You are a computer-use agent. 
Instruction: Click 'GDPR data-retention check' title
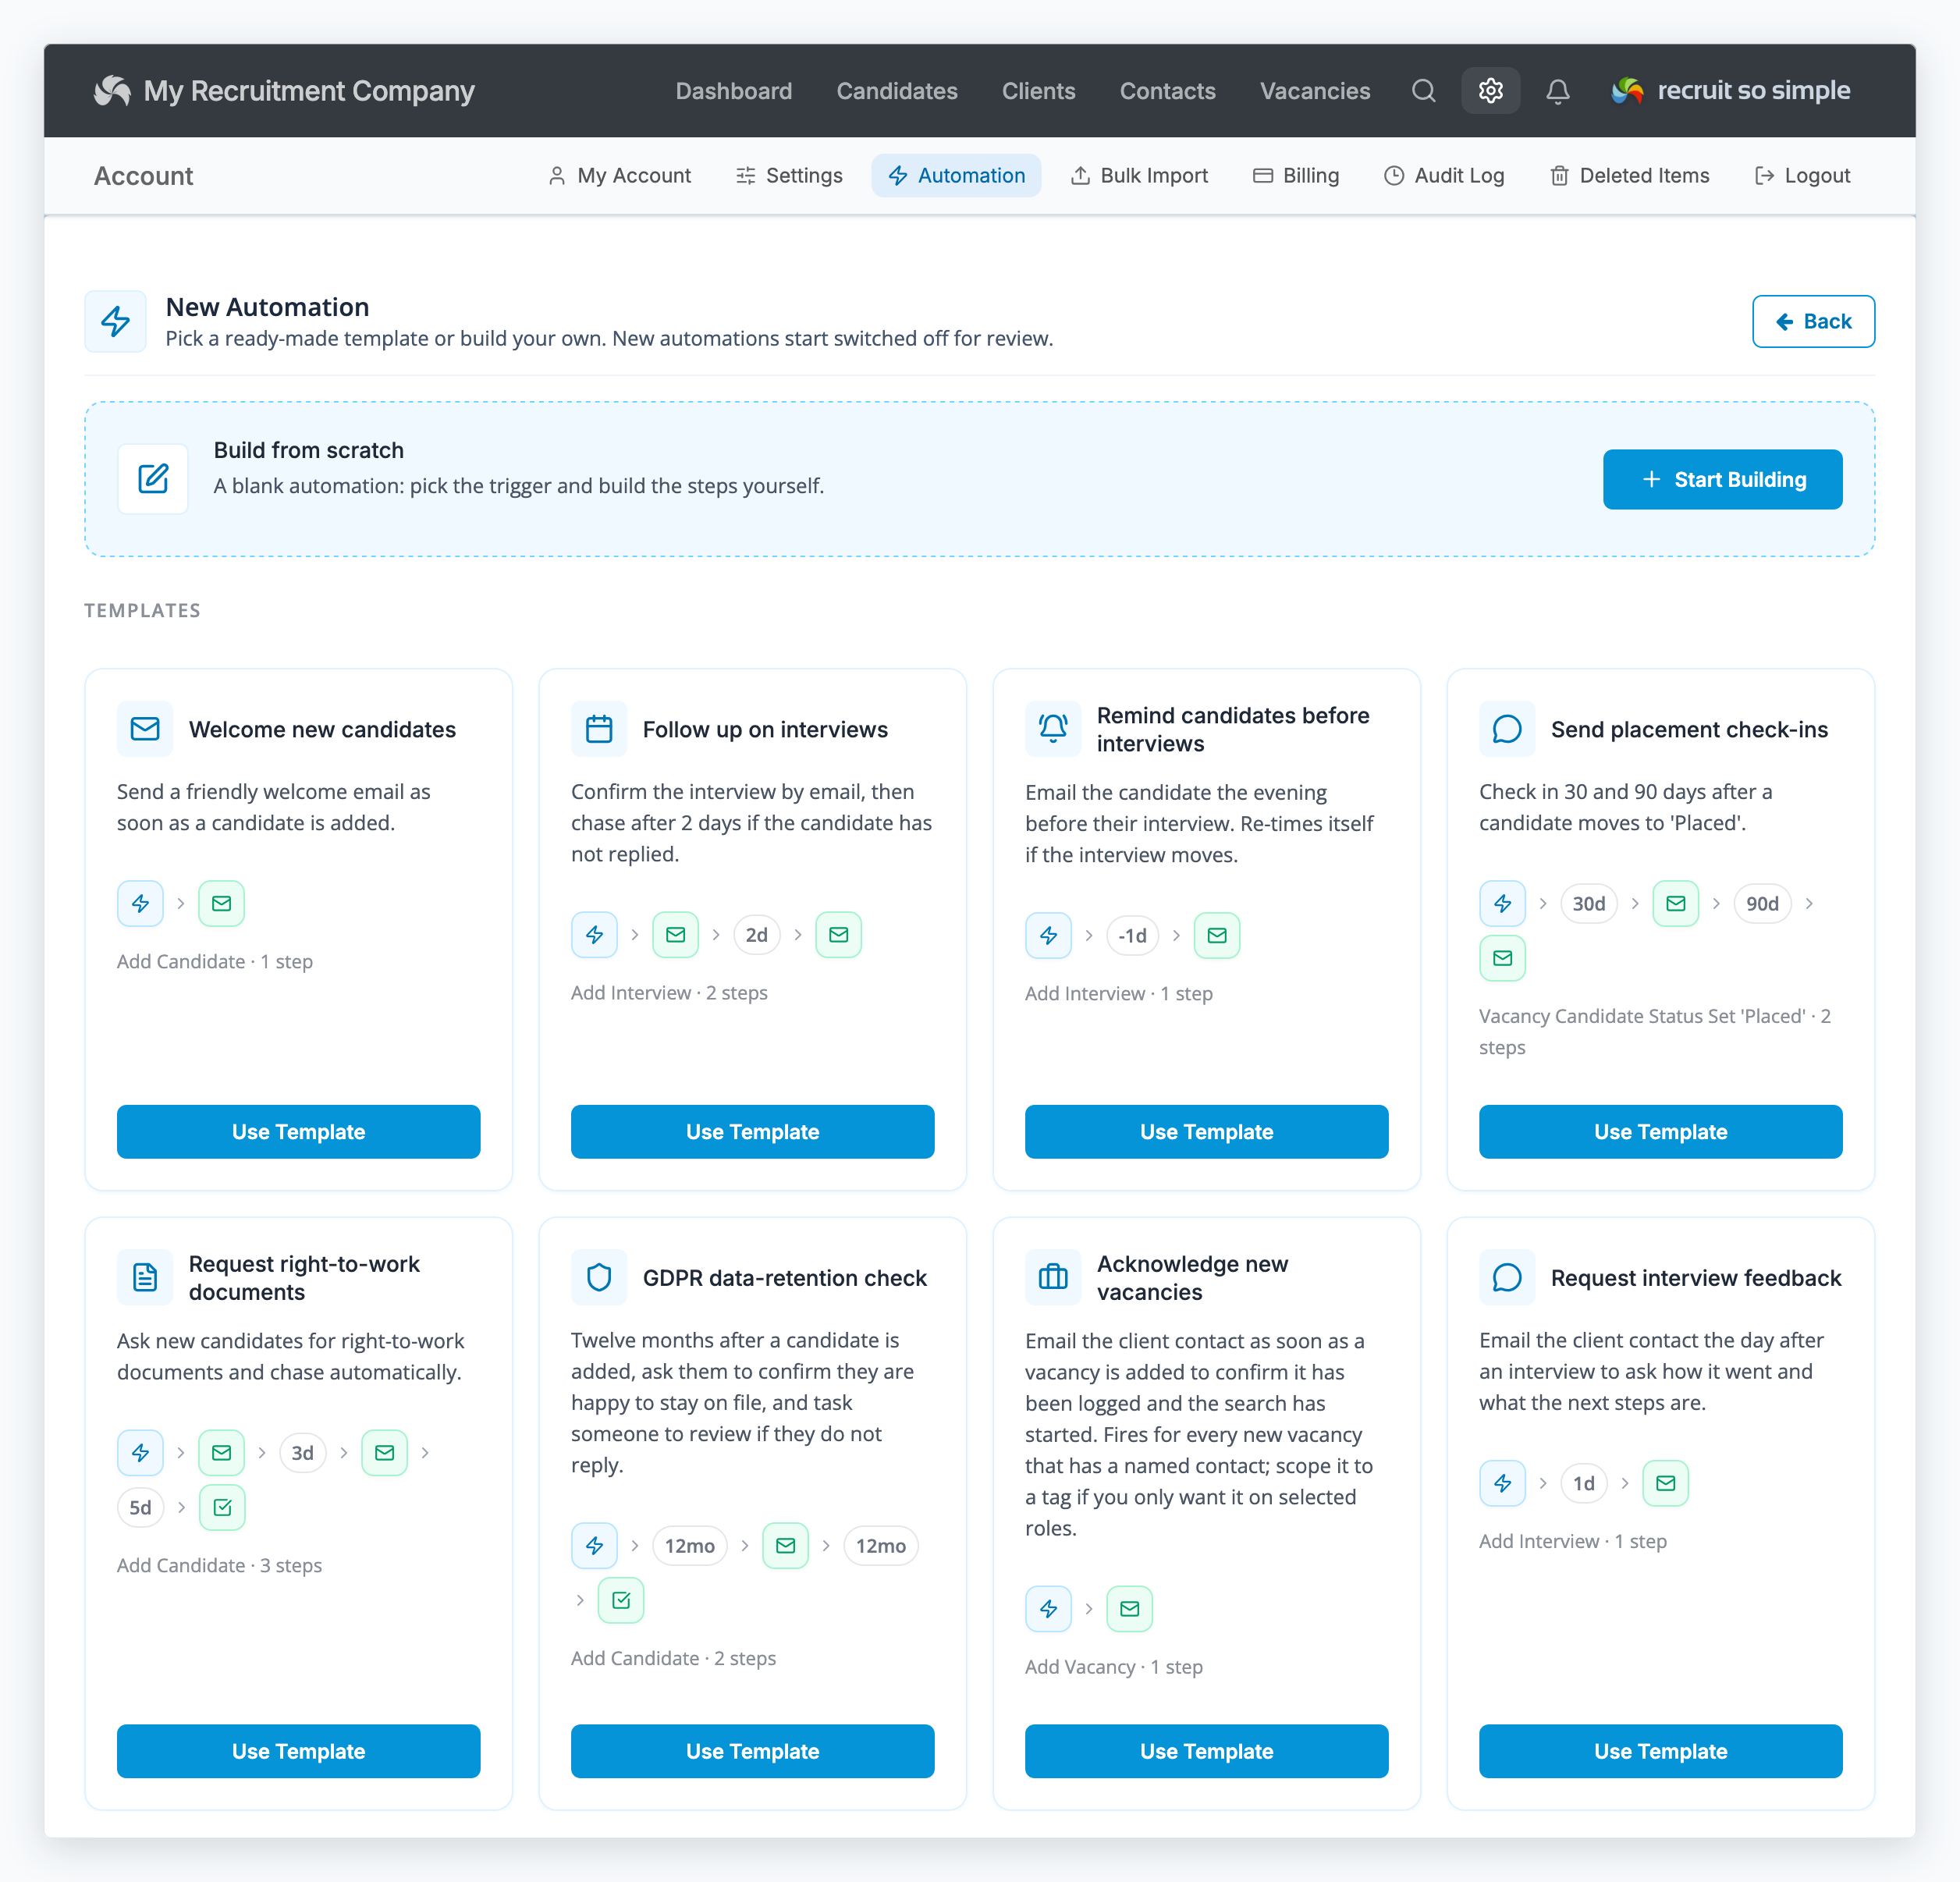pos(785,1278)
